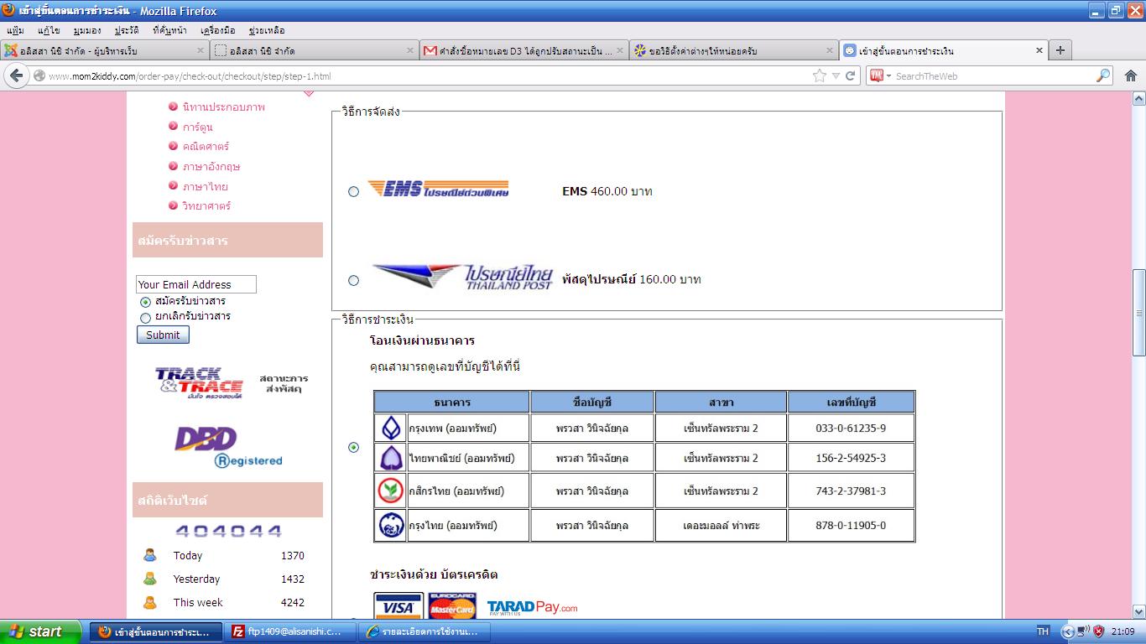Image resolution: width=1146 pixels, height=644 pixels.
Task: Open the วิทยาศาสตร์ category link
Action: pos(206,205)
